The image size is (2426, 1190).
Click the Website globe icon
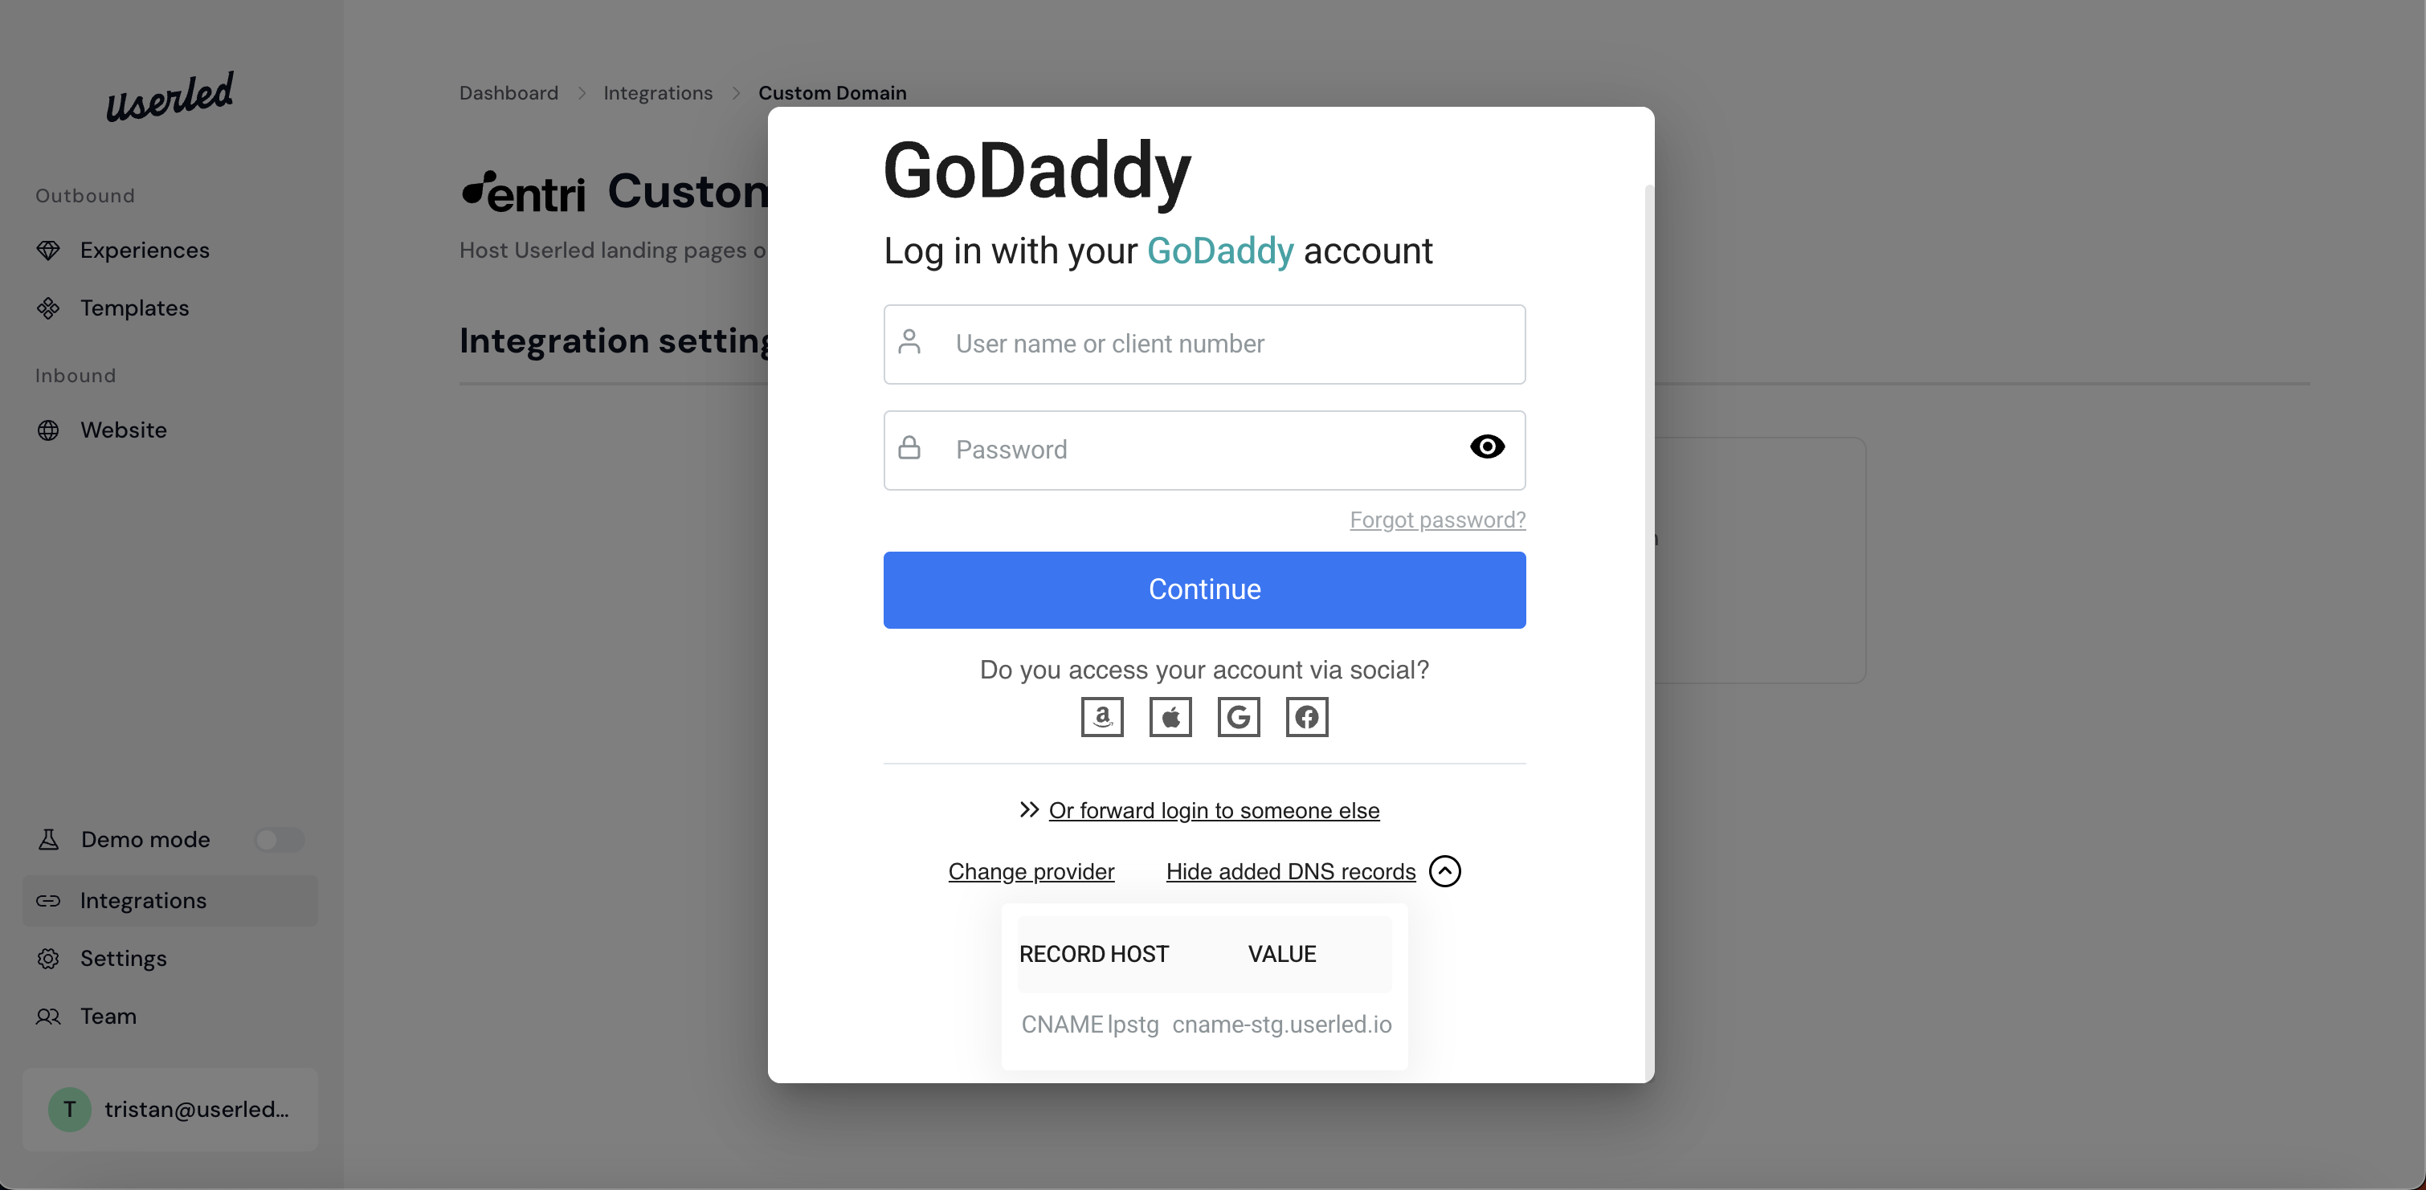(x=48, y=430)
